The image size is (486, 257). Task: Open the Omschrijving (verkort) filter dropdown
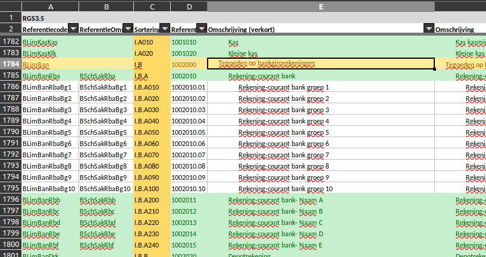(x=428, y=29)
